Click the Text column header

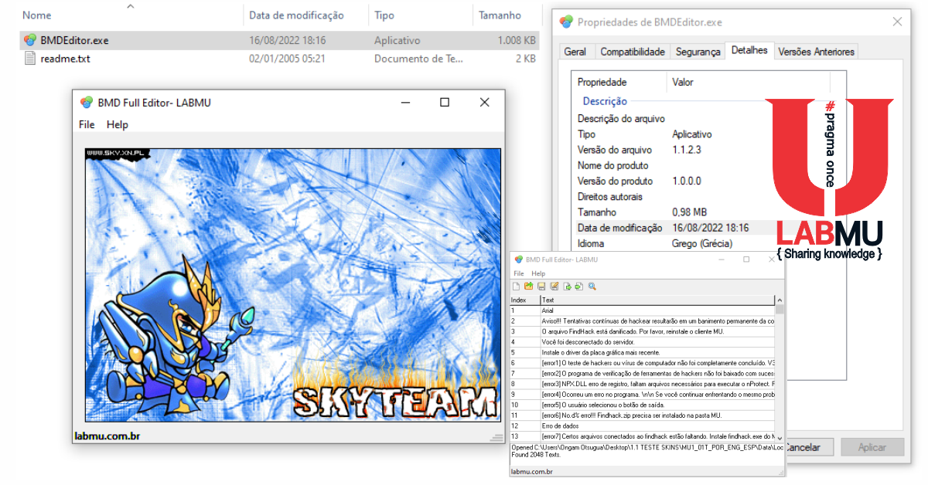click(x=657, y=300)
